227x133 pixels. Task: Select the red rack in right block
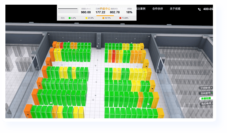[x=113, y=56]
